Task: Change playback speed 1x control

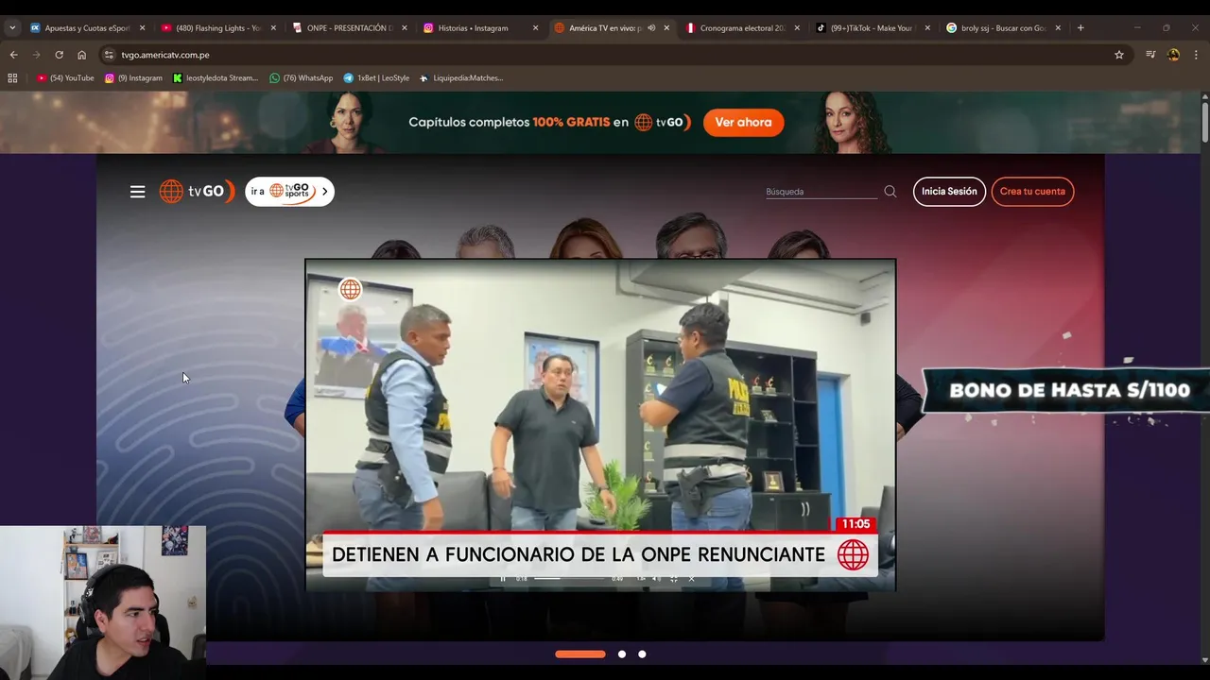Action: point(641,579)
